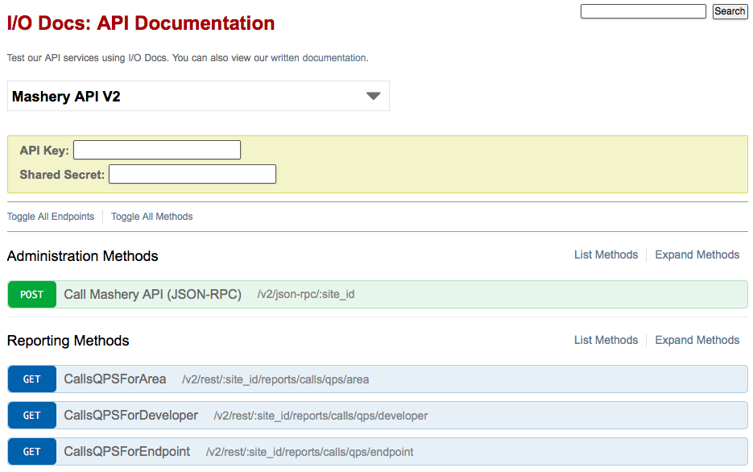
Task: Click the Shared Secret label
Action: point(62,174)
